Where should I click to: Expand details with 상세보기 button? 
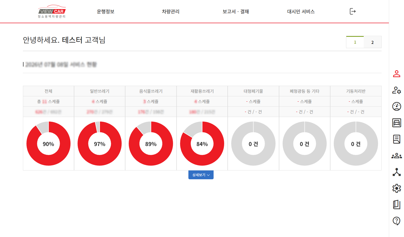(x=201, y=175)
